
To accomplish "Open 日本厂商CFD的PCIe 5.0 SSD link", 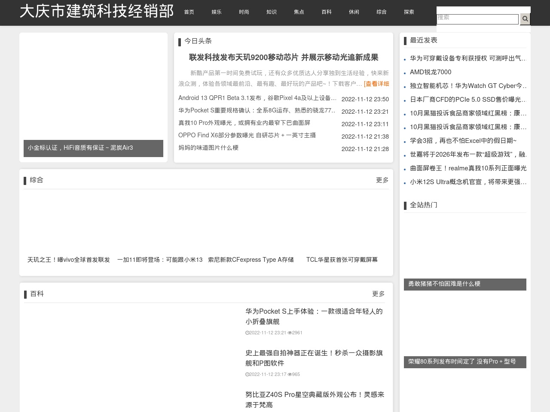I will coord(468,100).
